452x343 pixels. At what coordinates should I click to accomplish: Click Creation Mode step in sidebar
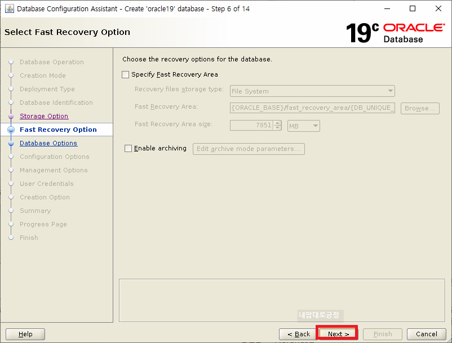(x=43, y=75)
